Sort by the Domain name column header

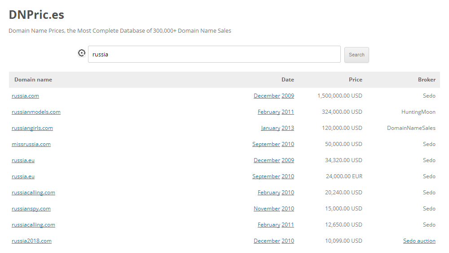click(x=33, y=80)
